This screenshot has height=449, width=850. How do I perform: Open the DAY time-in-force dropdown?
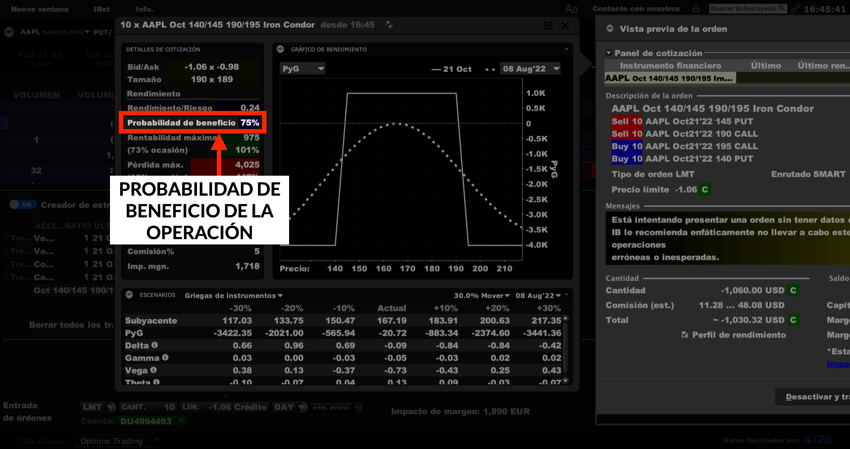point(290,407)
